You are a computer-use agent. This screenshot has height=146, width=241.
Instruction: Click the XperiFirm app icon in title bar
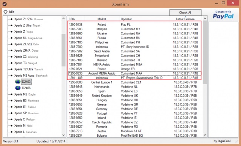[x=5, y=4]
